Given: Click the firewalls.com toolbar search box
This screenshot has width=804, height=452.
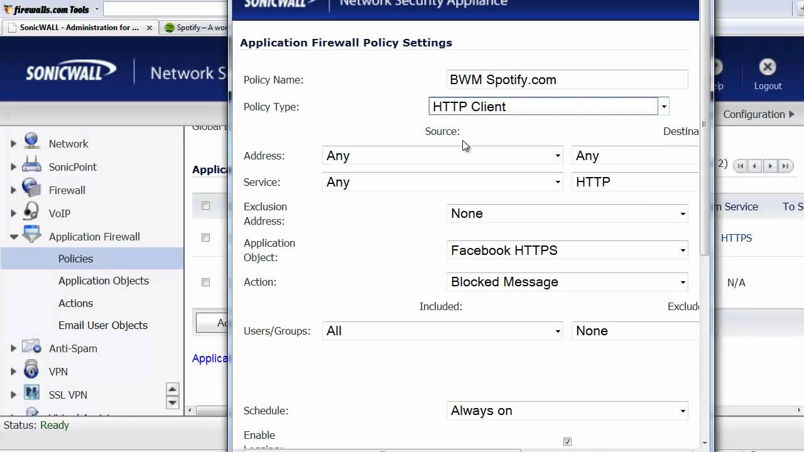Looking at the screenshot, I should (165, 9).
